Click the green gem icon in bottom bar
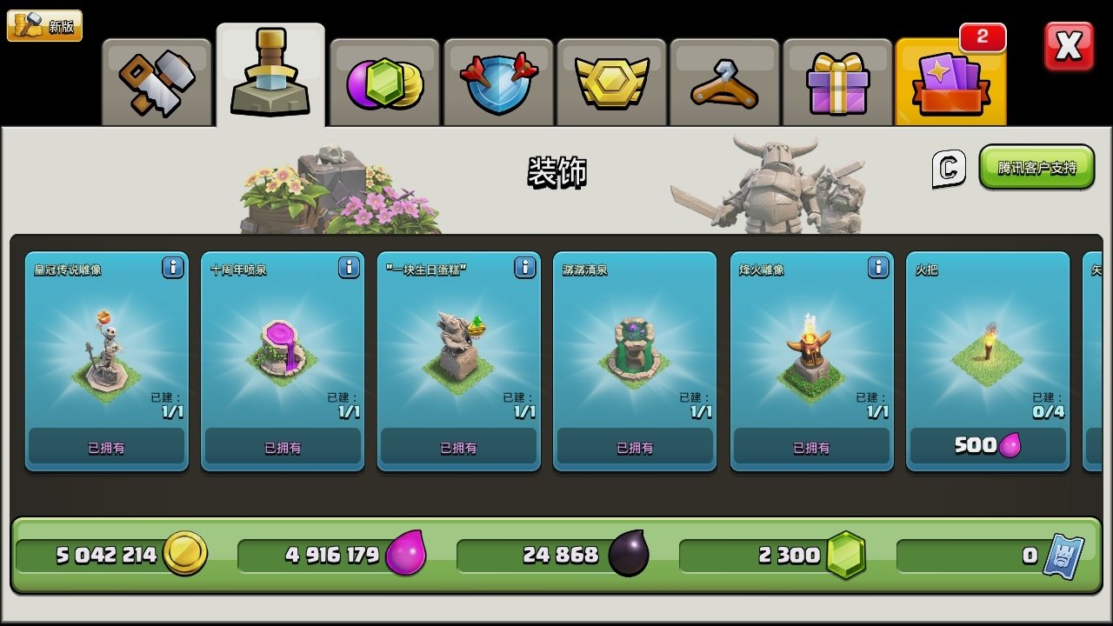The width and height of the screenshot is (1113, 626). pyautogui.click(x=845, y=555)
